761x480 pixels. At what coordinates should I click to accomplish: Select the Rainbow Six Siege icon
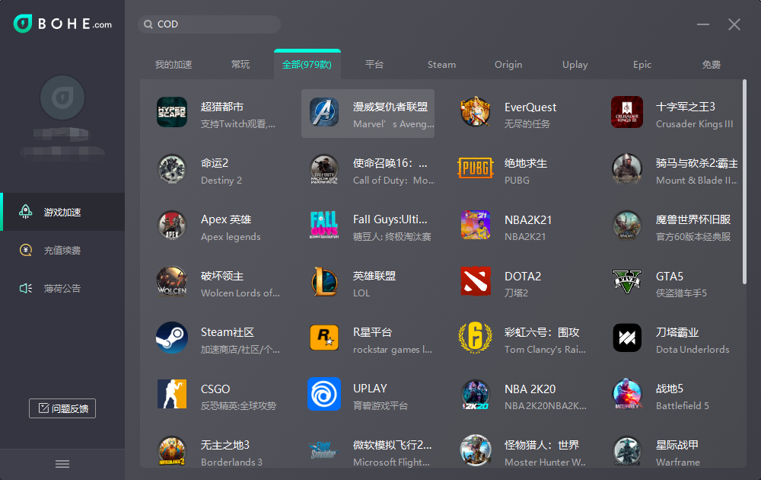(x=475, y=338)
